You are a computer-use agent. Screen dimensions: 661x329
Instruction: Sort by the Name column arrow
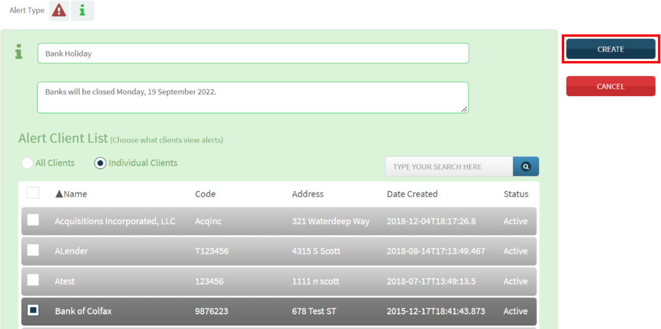point(59,194)
